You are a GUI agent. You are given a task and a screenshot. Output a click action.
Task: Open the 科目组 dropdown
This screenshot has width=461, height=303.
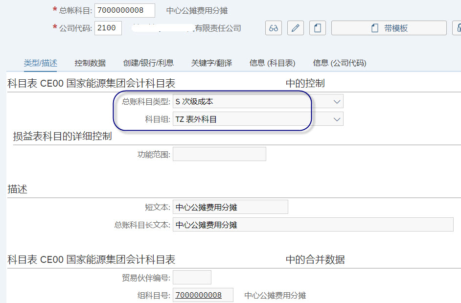pos(336,118)
